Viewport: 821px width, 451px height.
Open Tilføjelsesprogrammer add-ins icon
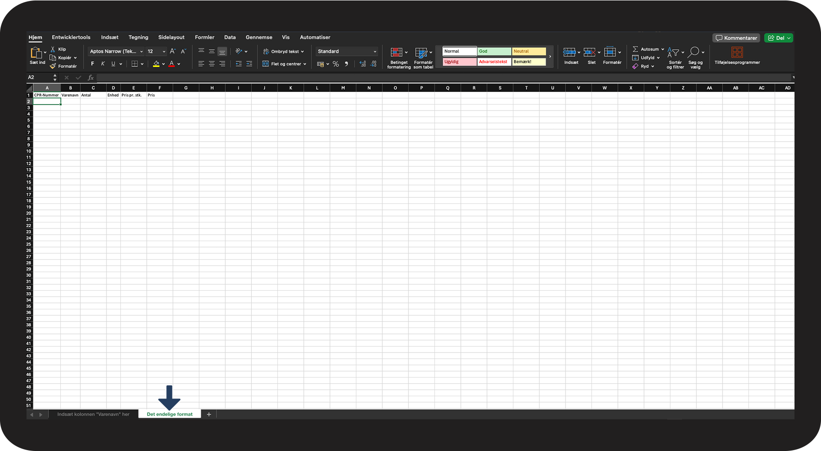(x=737, y=52)
